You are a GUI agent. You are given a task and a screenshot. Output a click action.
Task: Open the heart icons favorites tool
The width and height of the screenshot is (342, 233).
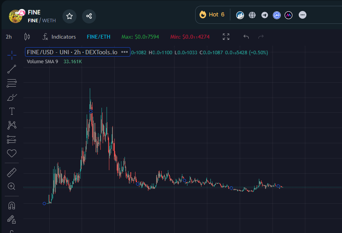(12, 153)
